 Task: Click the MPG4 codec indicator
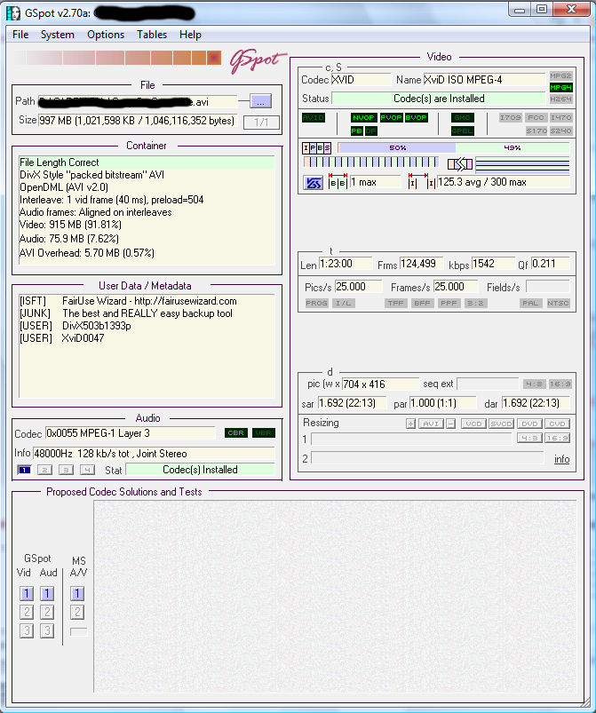[x=560, y=87]
